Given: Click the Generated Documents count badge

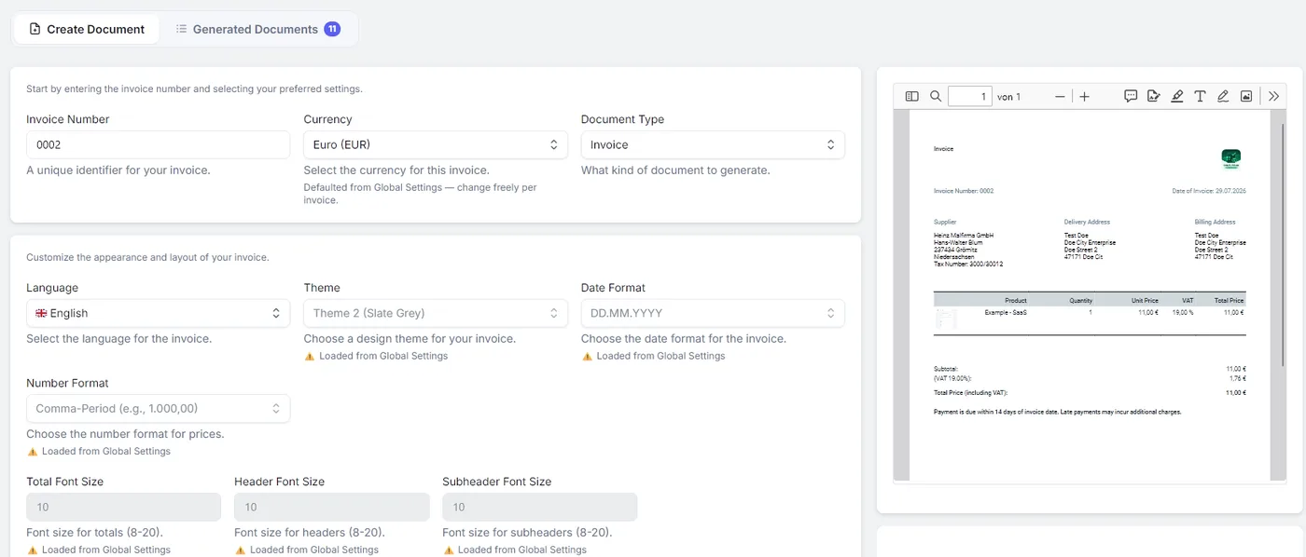Looking at the screenshot, I should 332,29.
